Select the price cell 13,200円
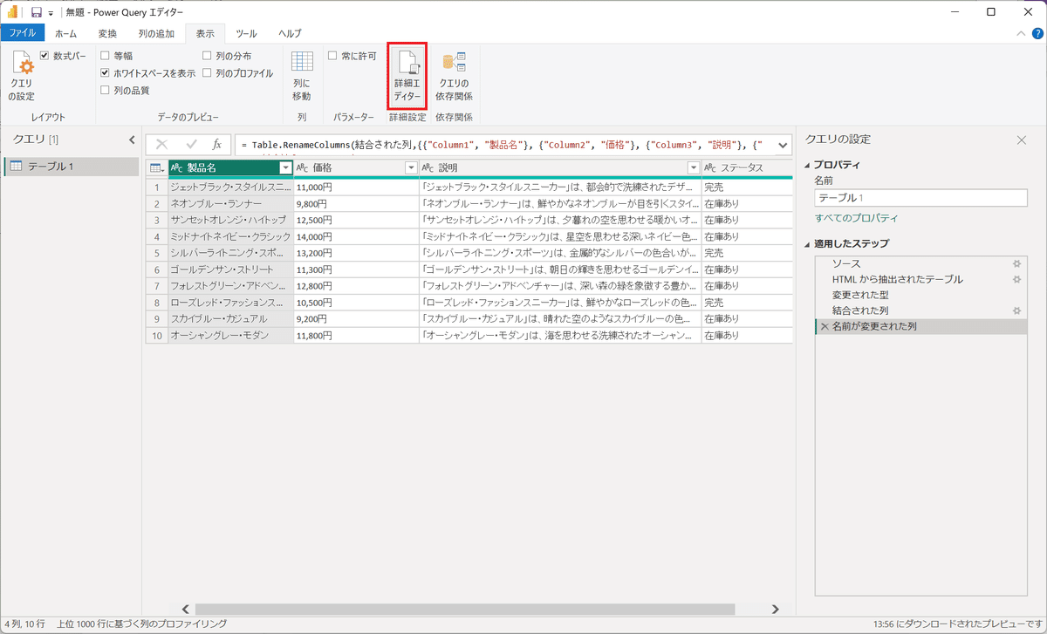Screen dimensions: 1047x634 click(356, 253)
